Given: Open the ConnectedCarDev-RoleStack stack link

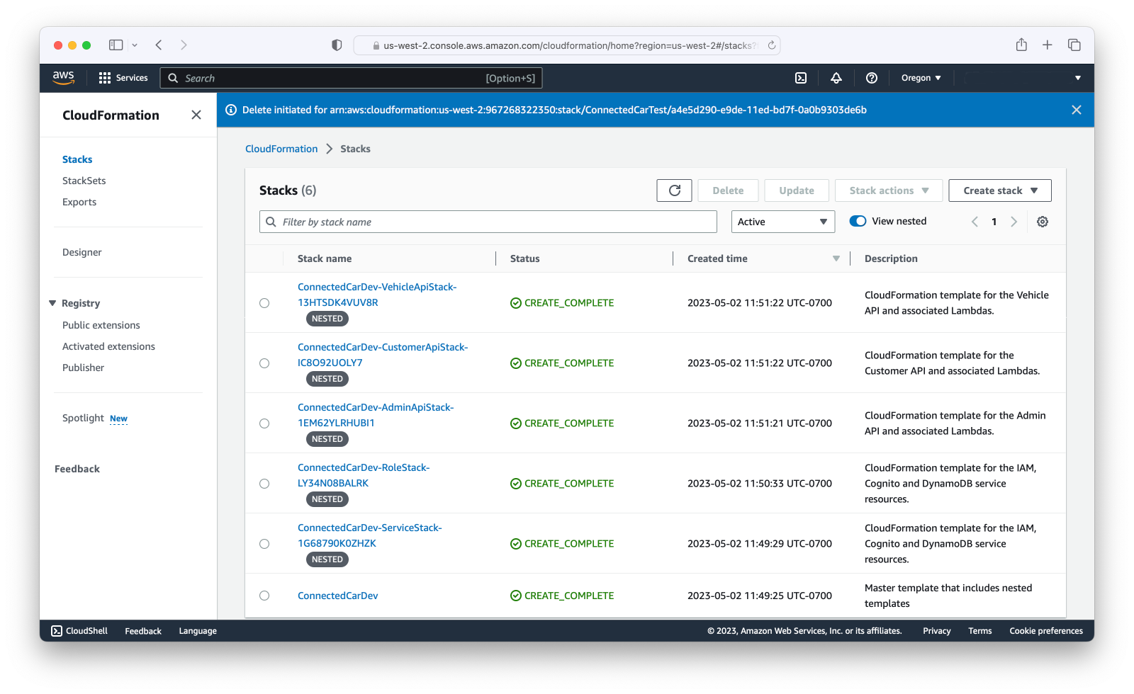Looking at the screenshot, I should point(364,475).
